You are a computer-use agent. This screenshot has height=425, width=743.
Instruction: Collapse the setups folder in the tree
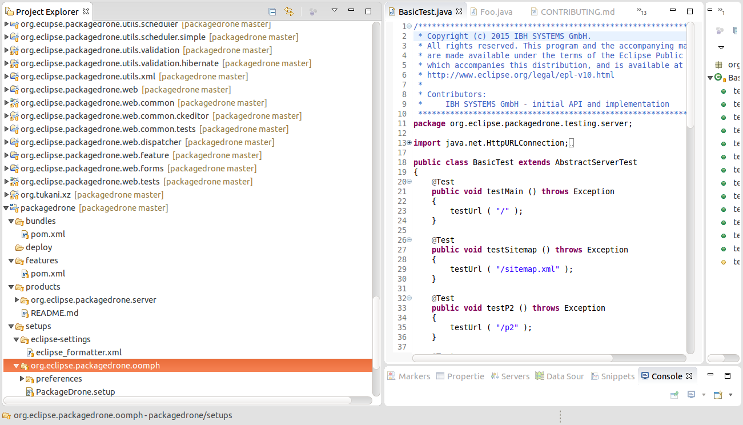[10, 326]
